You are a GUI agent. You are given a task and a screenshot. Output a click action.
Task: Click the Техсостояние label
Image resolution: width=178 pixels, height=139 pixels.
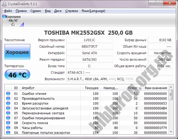coord(15,40)
